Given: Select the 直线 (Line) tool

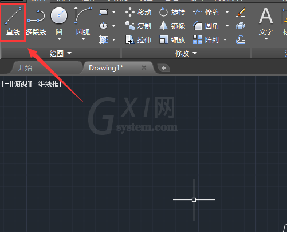Looking at the screenshot, I should 13,22.
